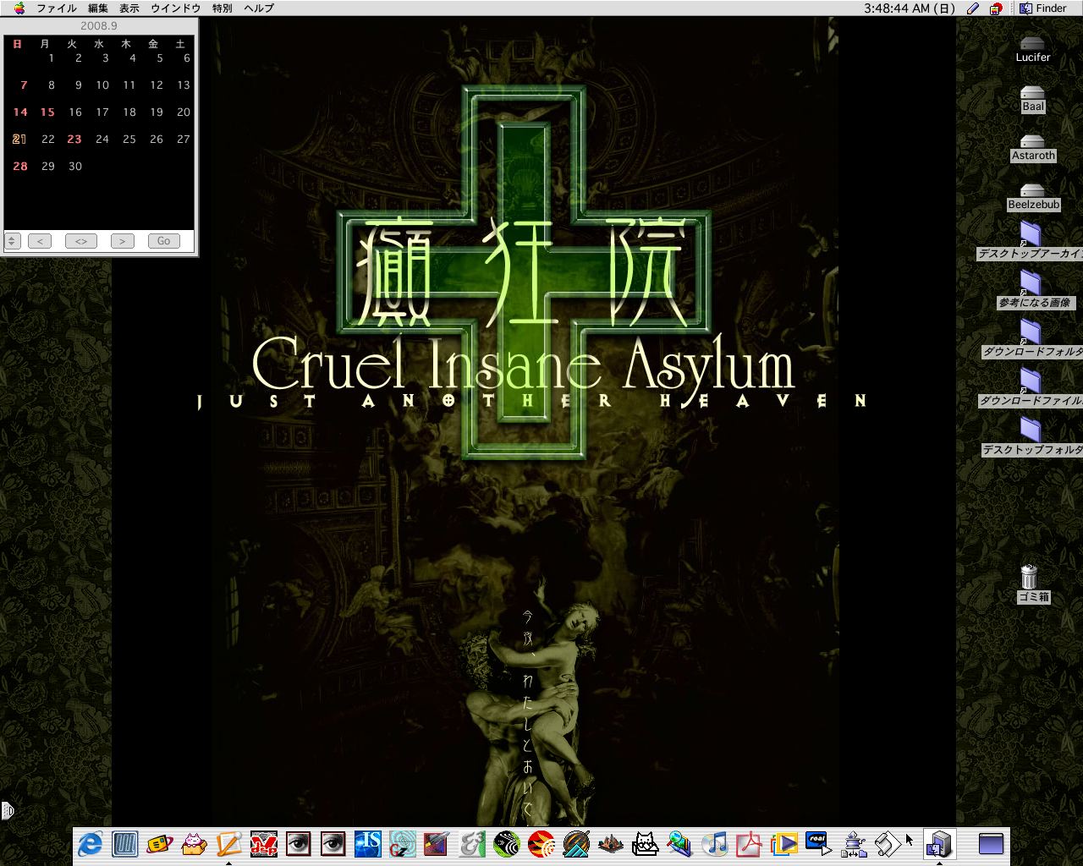Viewport: 1083px width, 866px height.
Task: Select date 23 in the calendar
Action: [x=74, y=139]
